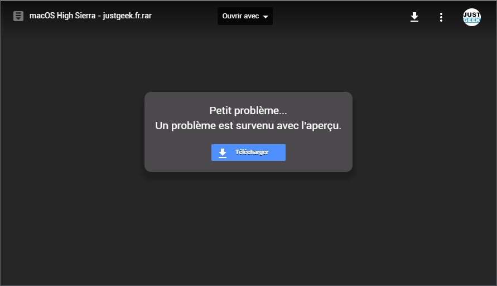Open the 'Ouvrir avec' dropdown

245,16
